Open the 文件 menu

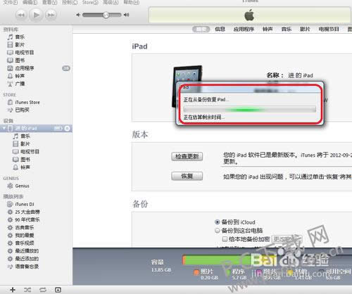tap(11, 2)
